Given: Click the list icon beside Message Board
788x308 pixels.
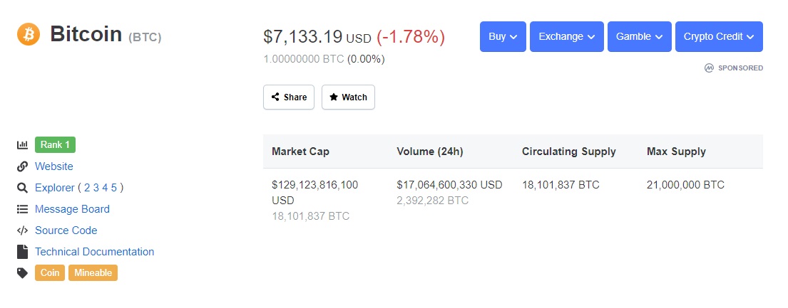Looking at the screenshot, I should coord(22,209).
